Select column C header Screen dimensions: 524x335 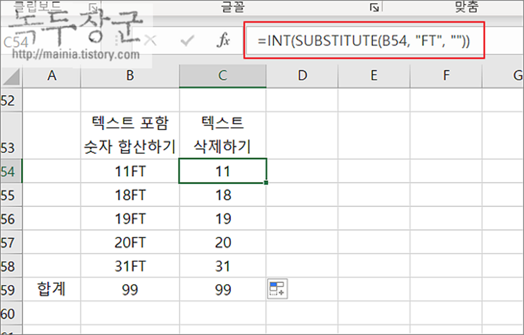[x=223, y=76]
